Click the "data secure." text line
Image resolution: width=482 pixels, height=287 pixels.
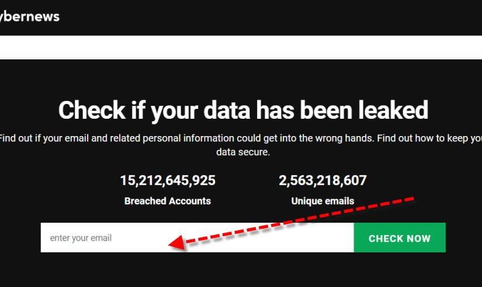click(x=243, y=152)
